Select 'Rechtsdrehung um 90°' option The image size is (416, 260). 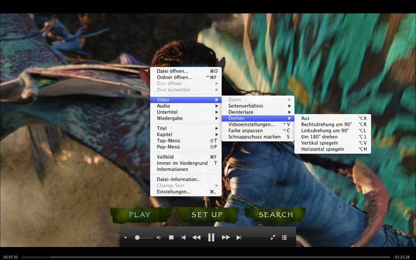[x=333, y=124]
